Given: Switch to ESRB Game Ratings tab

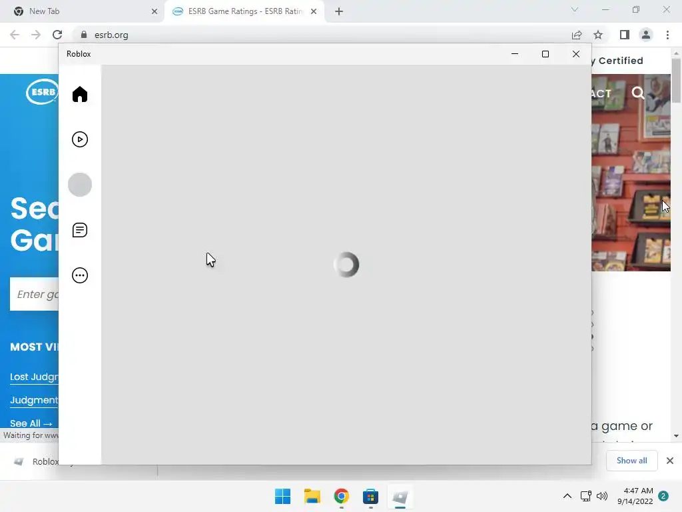Looking at the screenshot, I should pos(245,11).
